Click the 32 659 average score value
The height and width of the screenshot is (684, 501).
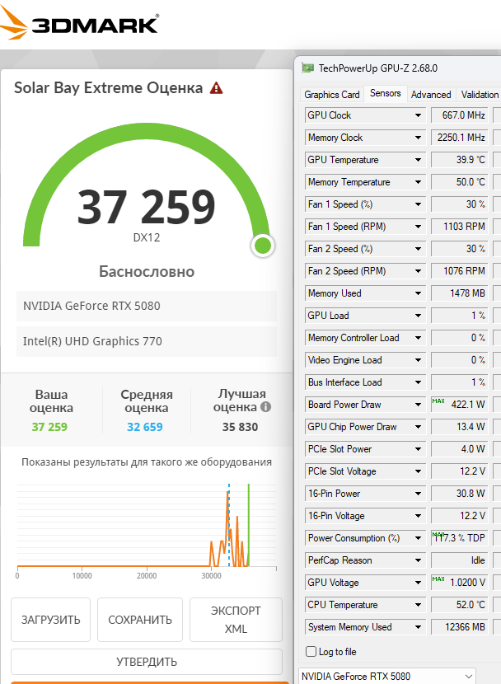click(x=145, y=427)
